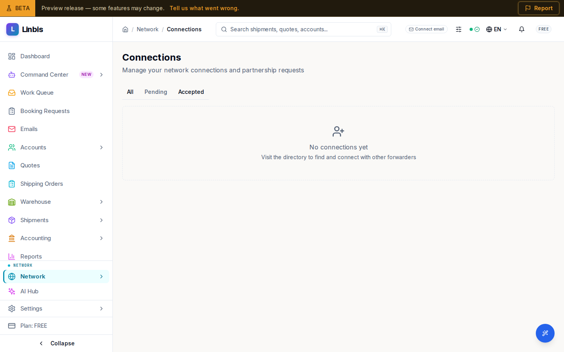This screenshot has width=564, height=352.
Task: Click the AI Hub sparkle icon
Action: click(x=12, y=291)
